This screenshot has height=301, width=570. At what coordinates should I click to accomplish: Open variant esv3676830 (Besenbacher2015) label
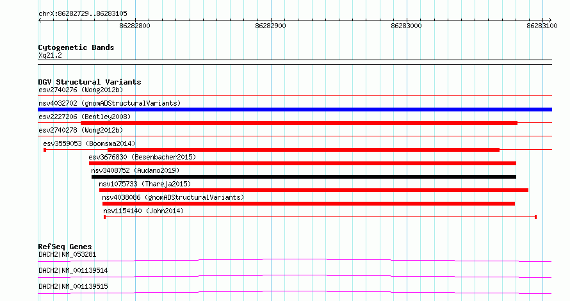pos(142,157)
